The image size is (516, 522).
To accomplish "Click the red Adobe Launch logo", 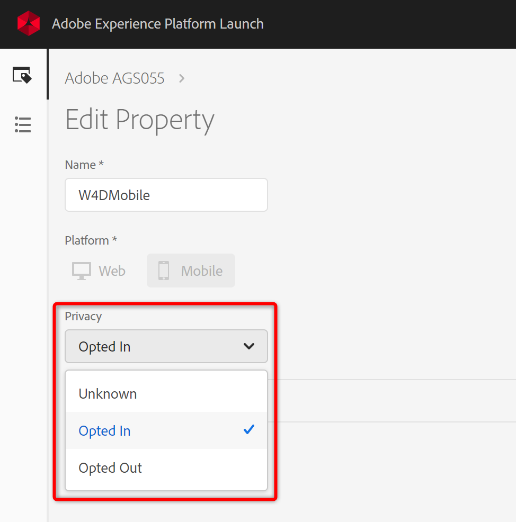I will [x=29, y=24].
